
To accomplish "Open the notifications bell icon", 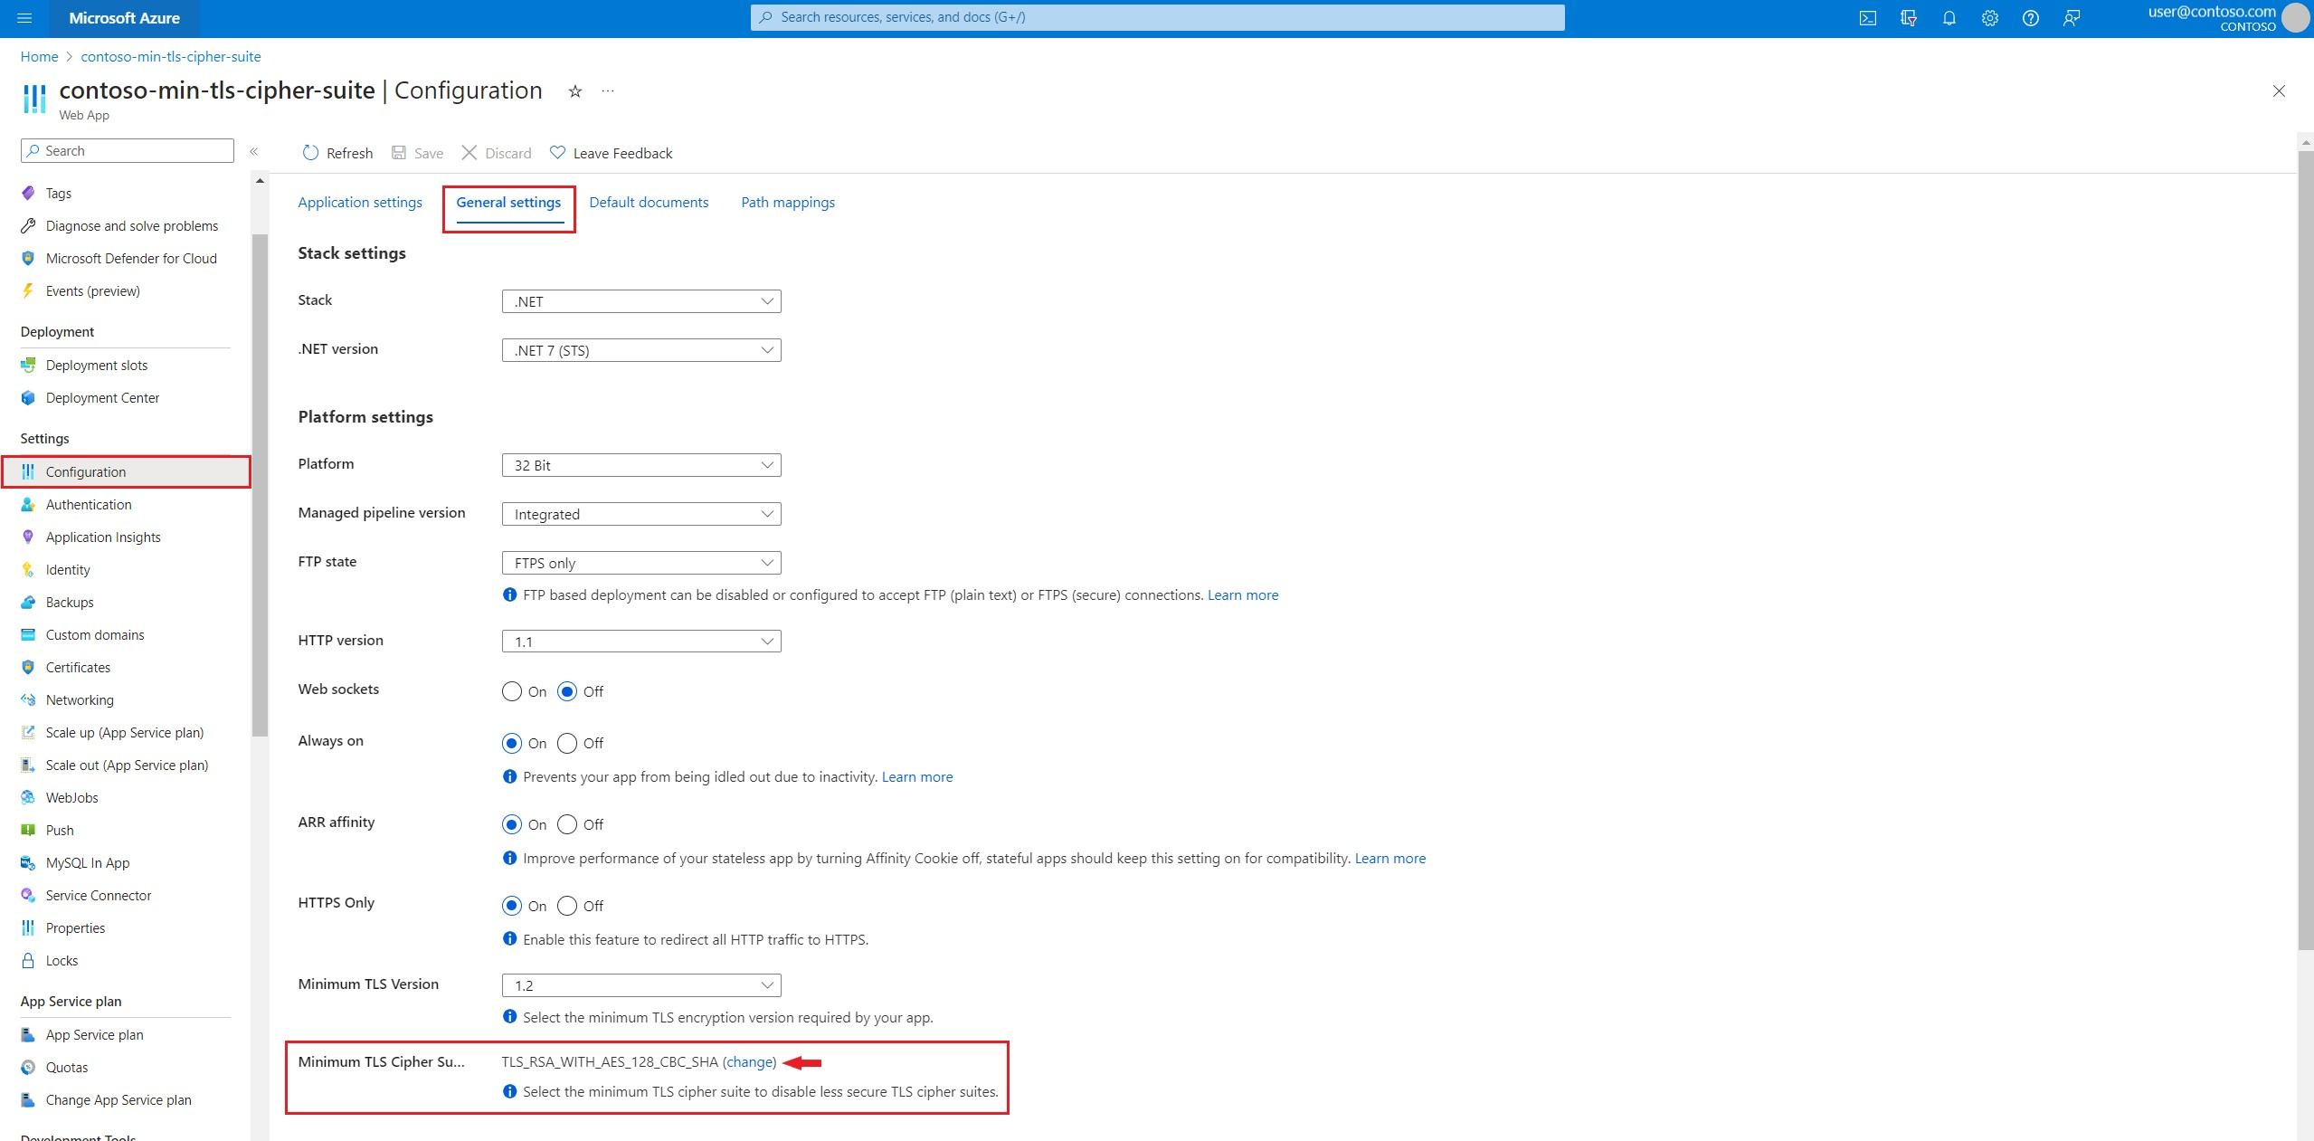I will 1949,18.
